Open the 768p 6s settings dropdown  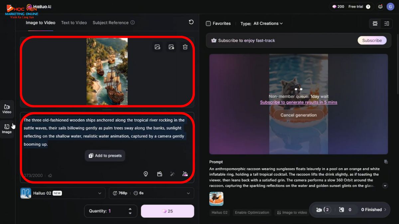[152, 193]
